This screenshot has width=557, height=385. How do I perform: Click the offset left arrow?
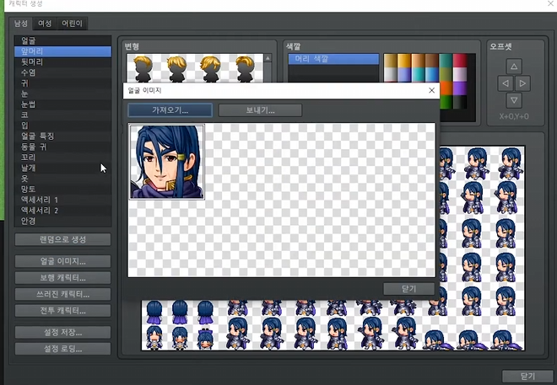pos(506,83)
